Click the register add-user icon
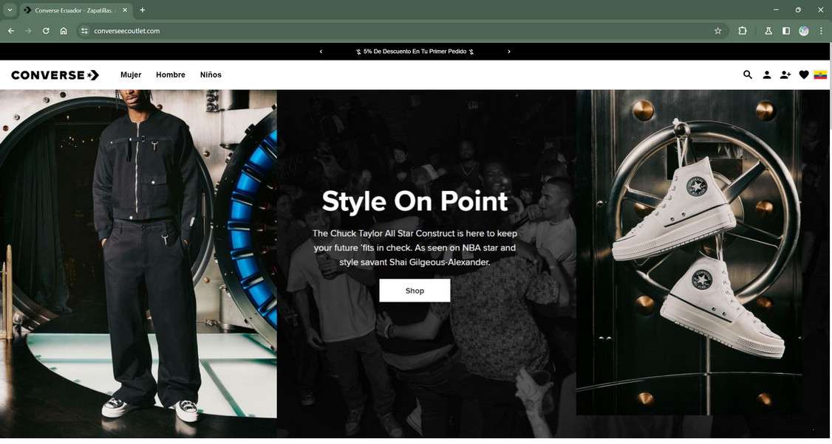 [785, 74]
